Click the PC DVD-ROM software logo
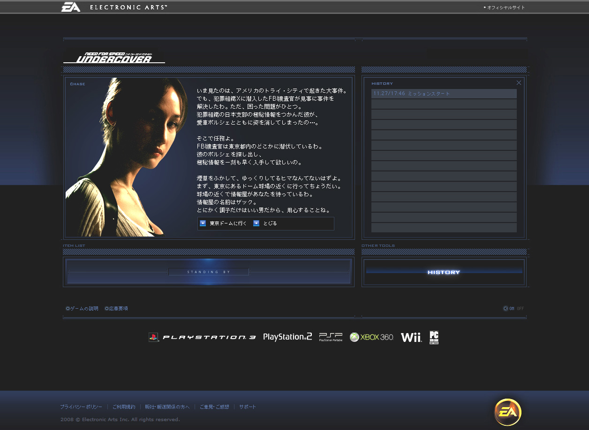589x430 pixels. (x=434, y=337)
